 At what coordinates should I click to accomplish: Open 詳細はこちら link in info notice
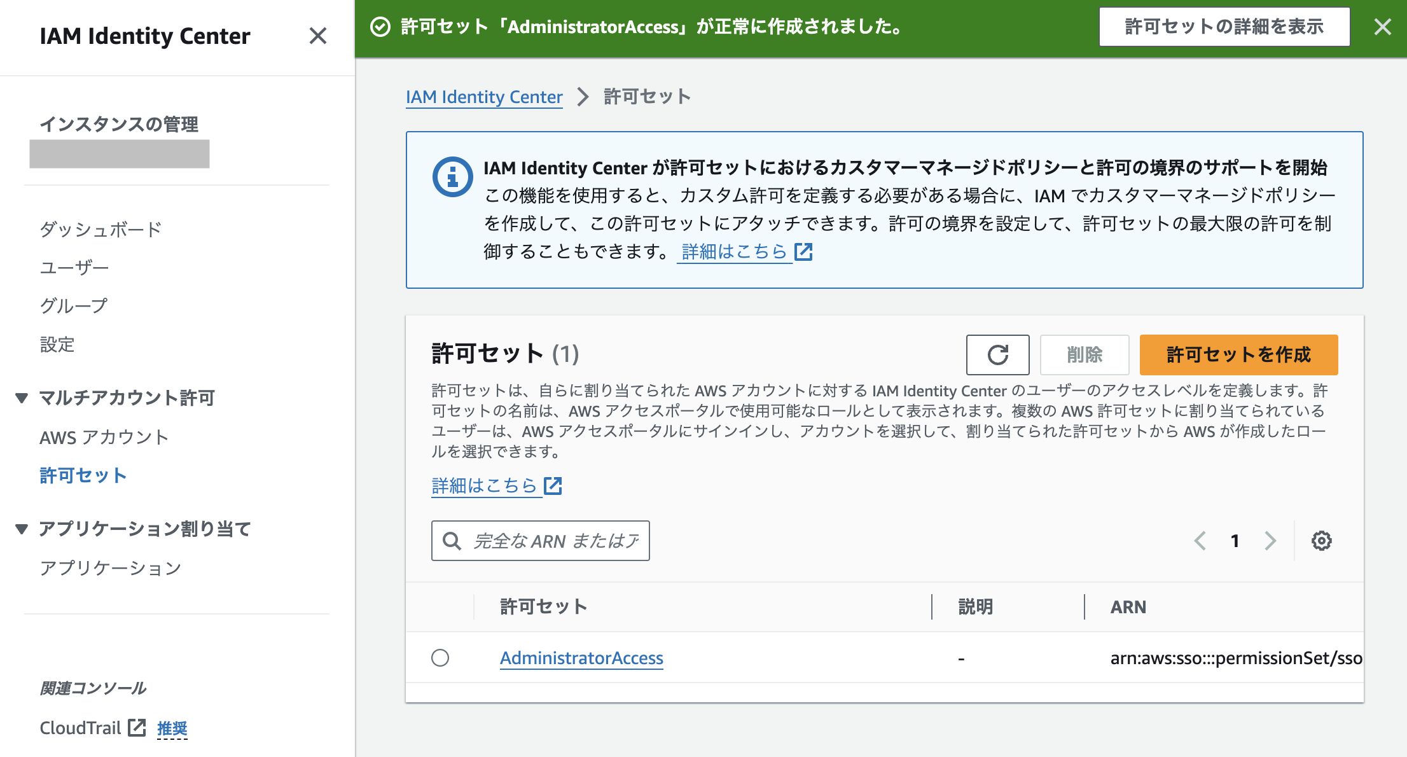[734, 252]
